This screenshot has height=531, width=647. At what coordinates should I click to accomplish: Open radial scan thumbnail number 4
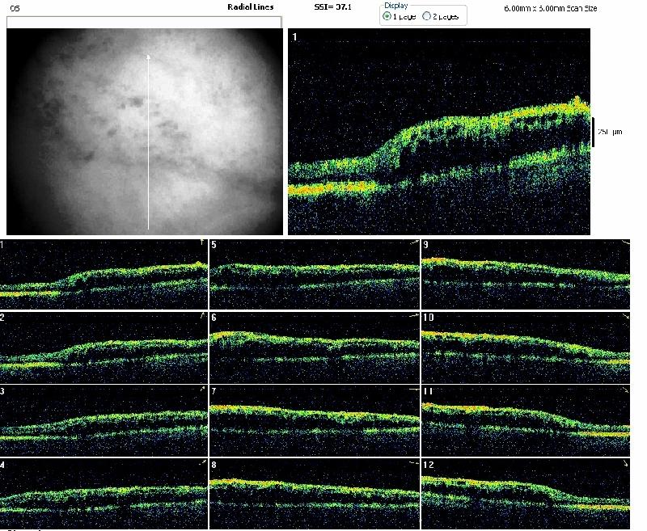pos(104,495)
